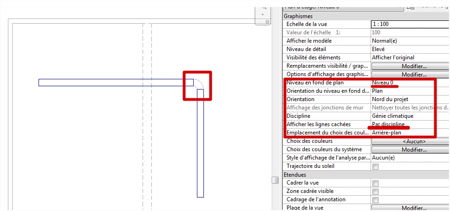Change the Discipline value Génie climatique
Screen dimensions: 450x211
(410, 116)
